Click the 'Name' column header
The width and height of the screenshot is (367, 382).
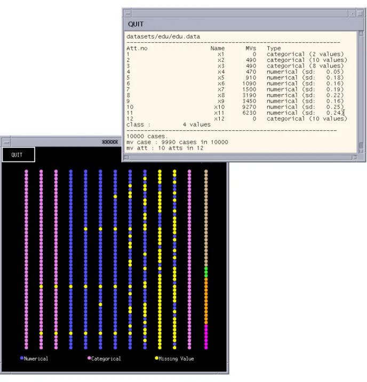coord(218,48)
